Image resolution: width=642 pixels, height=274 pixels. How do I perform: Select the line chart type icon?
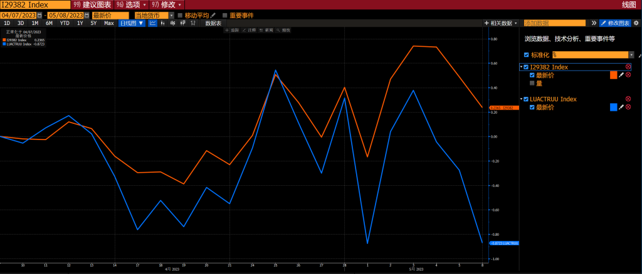point(153,23)
